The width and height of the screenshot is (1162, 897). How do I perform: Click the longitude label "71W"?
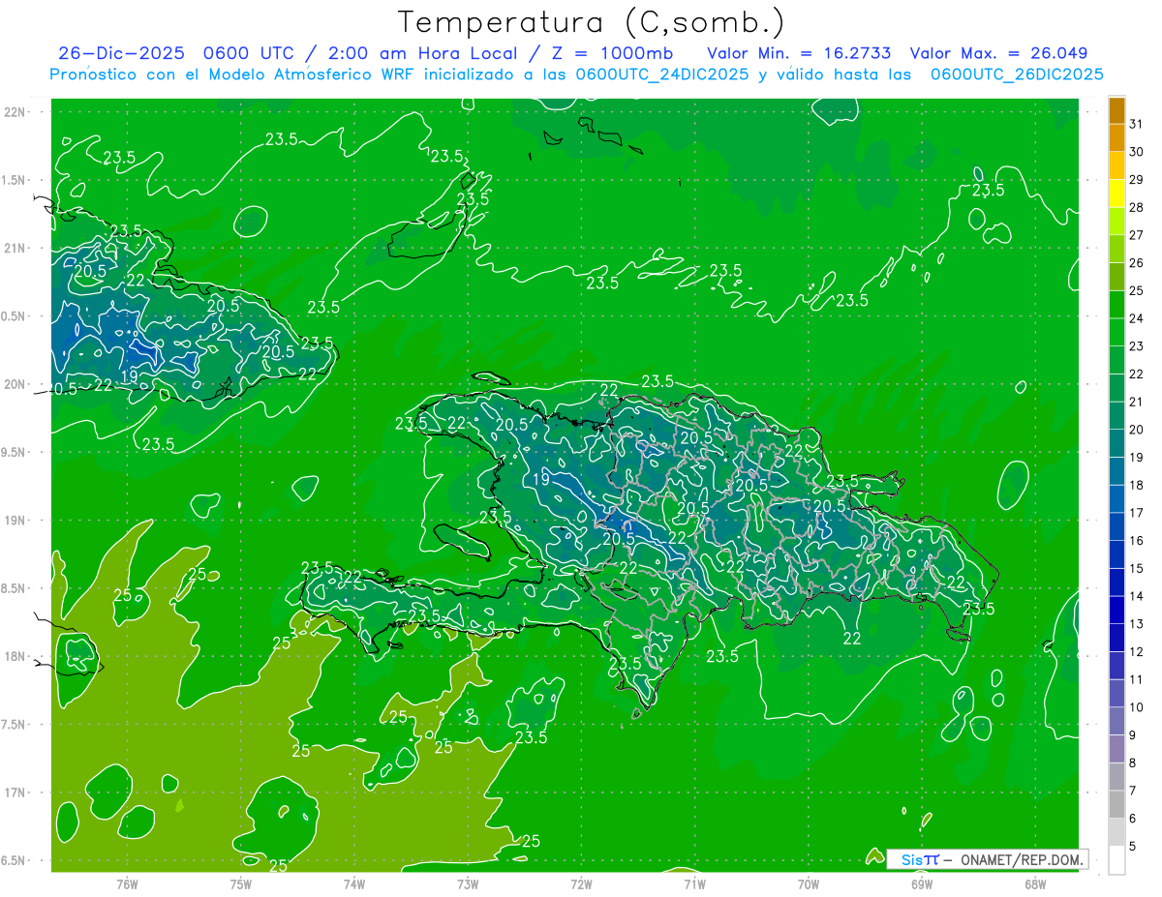[x=694, y=884]
